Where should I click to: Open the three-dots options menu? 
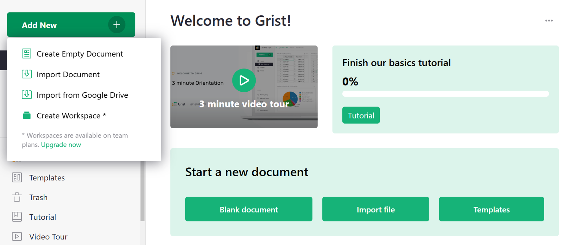click(549, 21)
